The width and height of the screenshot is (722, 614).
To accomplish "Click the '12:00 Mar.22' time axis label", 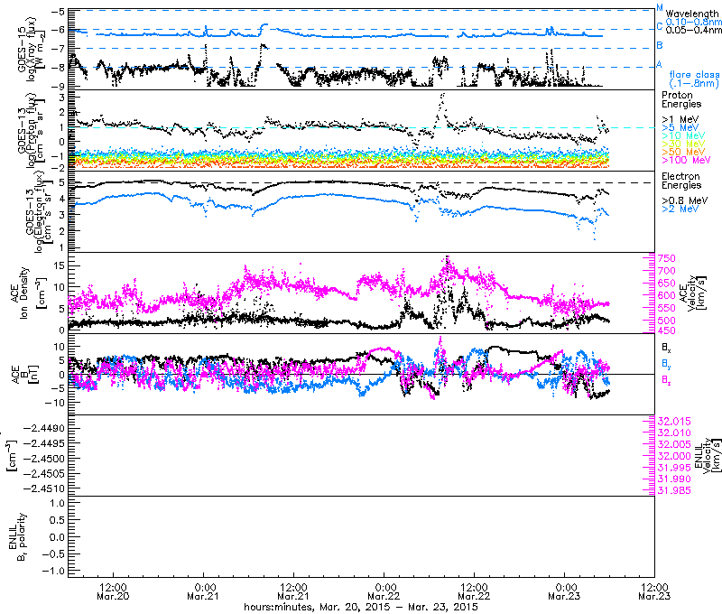I will coord(474,591).
